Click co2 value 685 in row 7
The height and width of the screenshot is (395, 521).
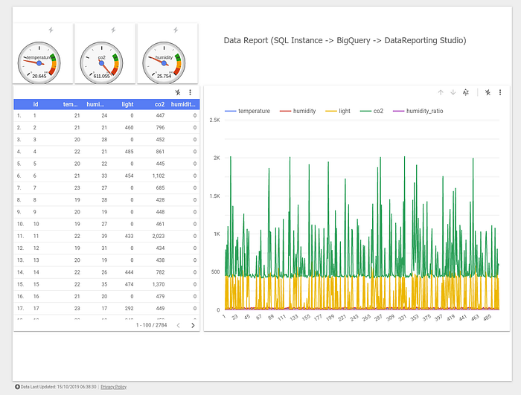pos(160,188)
